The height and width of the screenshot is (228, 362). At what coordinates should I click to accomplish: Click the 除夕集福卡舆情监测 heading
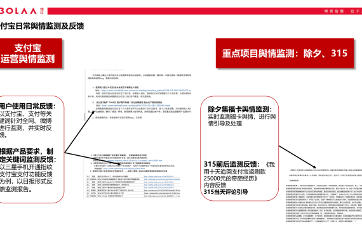(240, 109)
